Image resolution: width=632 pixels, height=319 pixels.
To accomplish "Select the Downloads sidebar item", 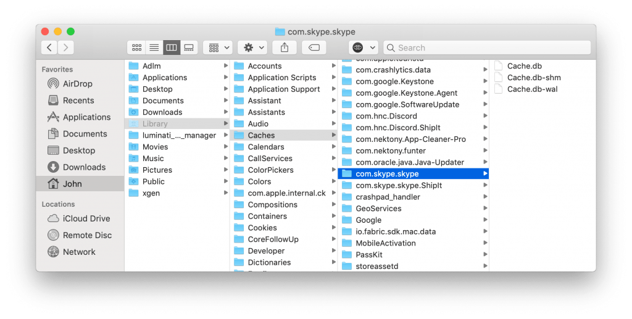I will [x=84, y=167].
